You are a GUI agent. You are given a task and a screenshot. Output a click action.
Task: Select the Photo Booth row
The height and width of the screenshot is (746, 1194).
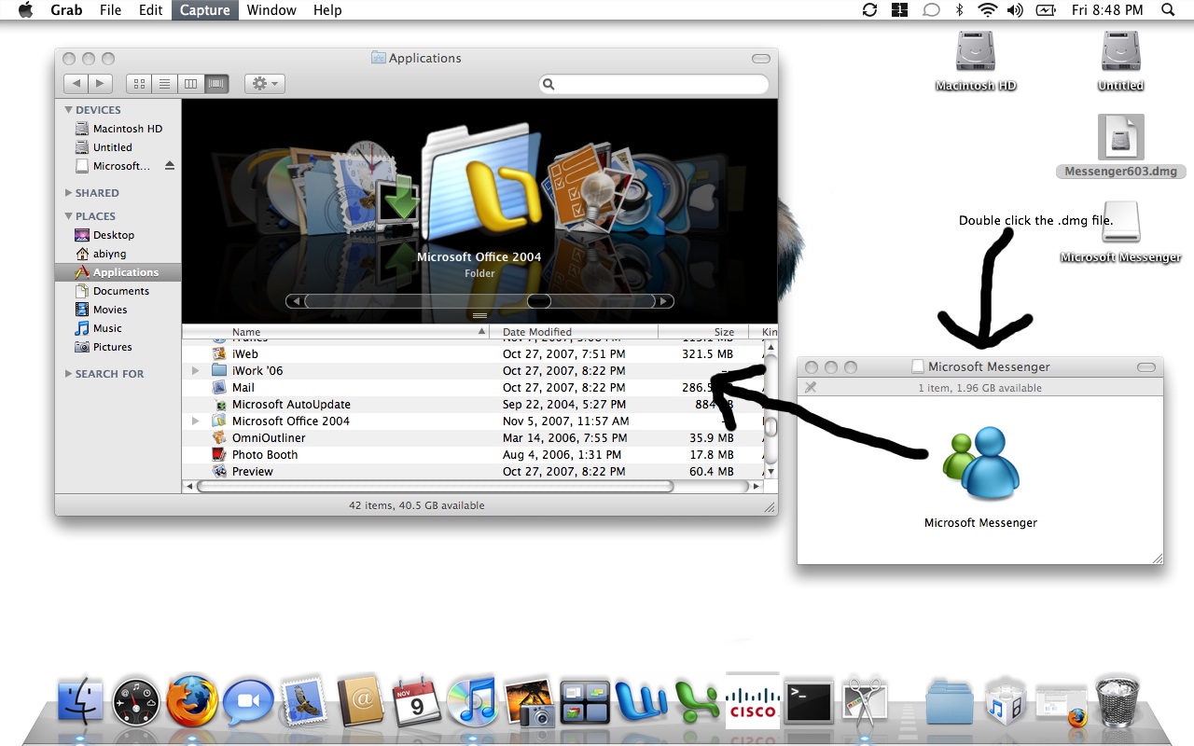click(x=473, y=455)
